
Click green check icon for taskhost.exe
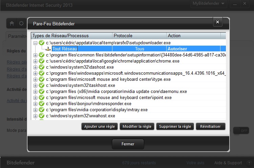tap(42, 86)
